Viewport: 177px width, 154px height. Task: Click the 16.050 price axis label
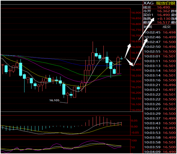point(136,110)
